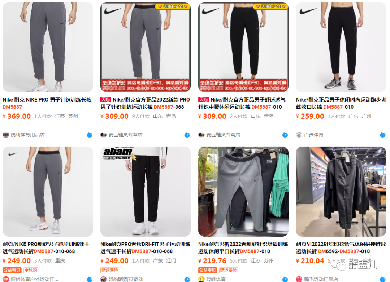This screenshot has height=282, width=390.
Task: Open the Nike 休闲时尚运动跑步训练收口长裤 title
Action: click(x=341, y=103)
